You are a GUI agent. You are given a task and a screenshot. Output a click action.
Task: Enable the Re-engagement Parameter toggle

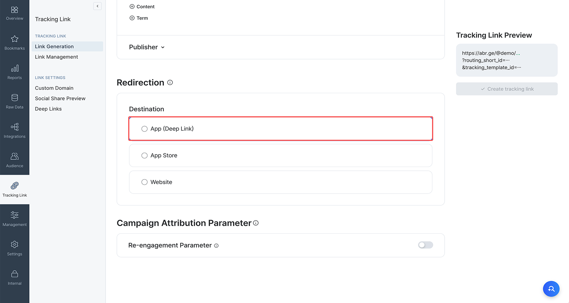pyautogui.click(x=425, y=245)
